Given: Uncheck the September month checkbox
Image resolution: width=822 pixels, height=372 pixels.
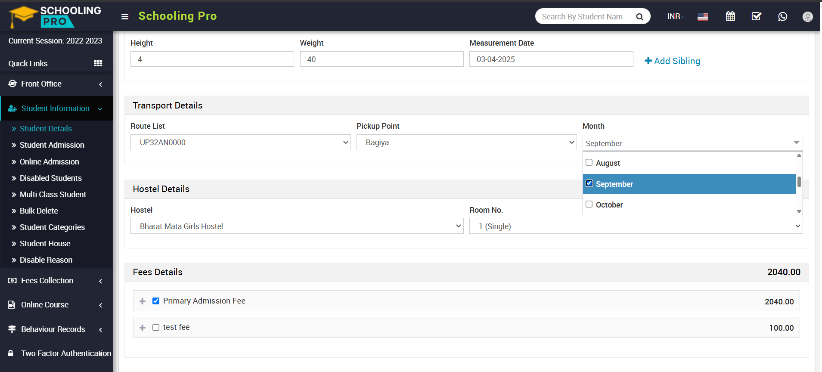Looking at the screenshot, I should 589,183.
